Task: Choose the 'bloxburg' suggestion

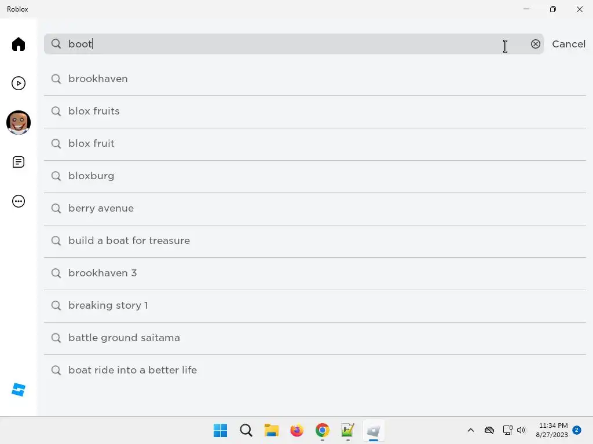Action: (x=314, y=176)
